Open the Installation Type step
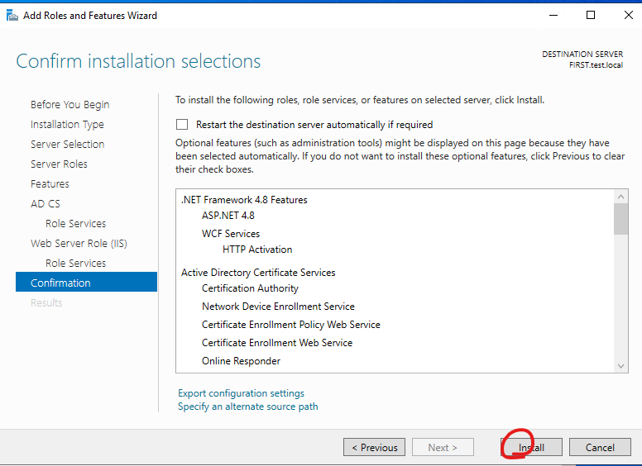The height and width of the screenshot is (466, 642). (67, 124)
